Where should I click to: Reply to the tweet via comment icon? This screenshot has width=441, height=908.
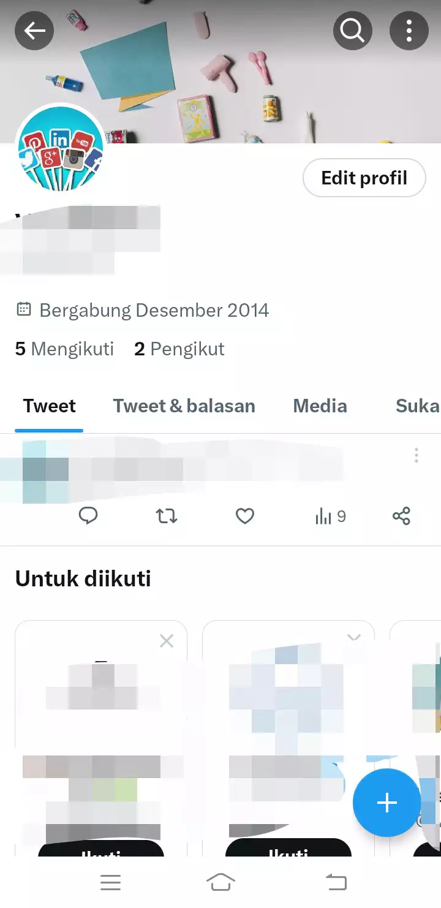(x=88, y=516)
